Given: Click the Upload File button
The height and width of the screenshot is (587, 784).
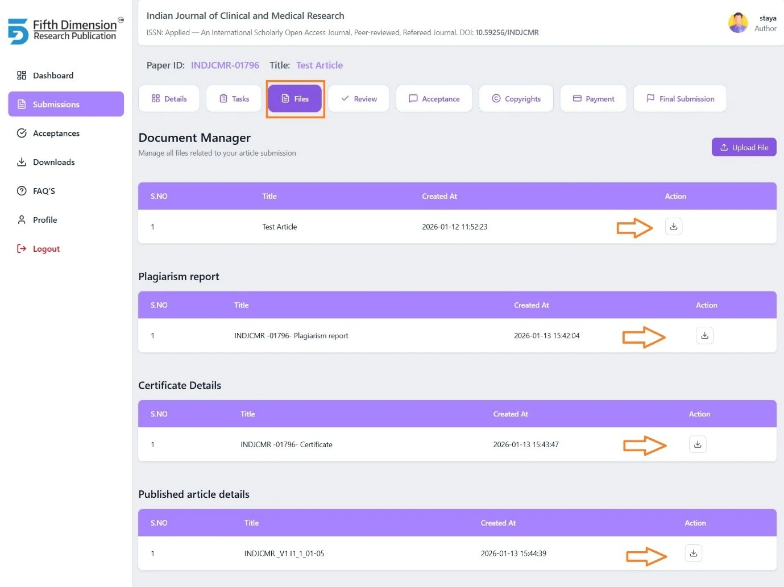Looking at the screenshot, I should tap(744, 148).
